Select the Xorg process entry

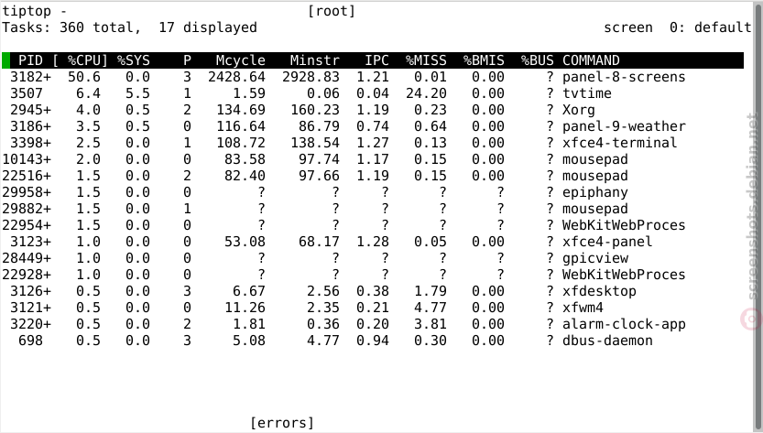click(579, 110)
